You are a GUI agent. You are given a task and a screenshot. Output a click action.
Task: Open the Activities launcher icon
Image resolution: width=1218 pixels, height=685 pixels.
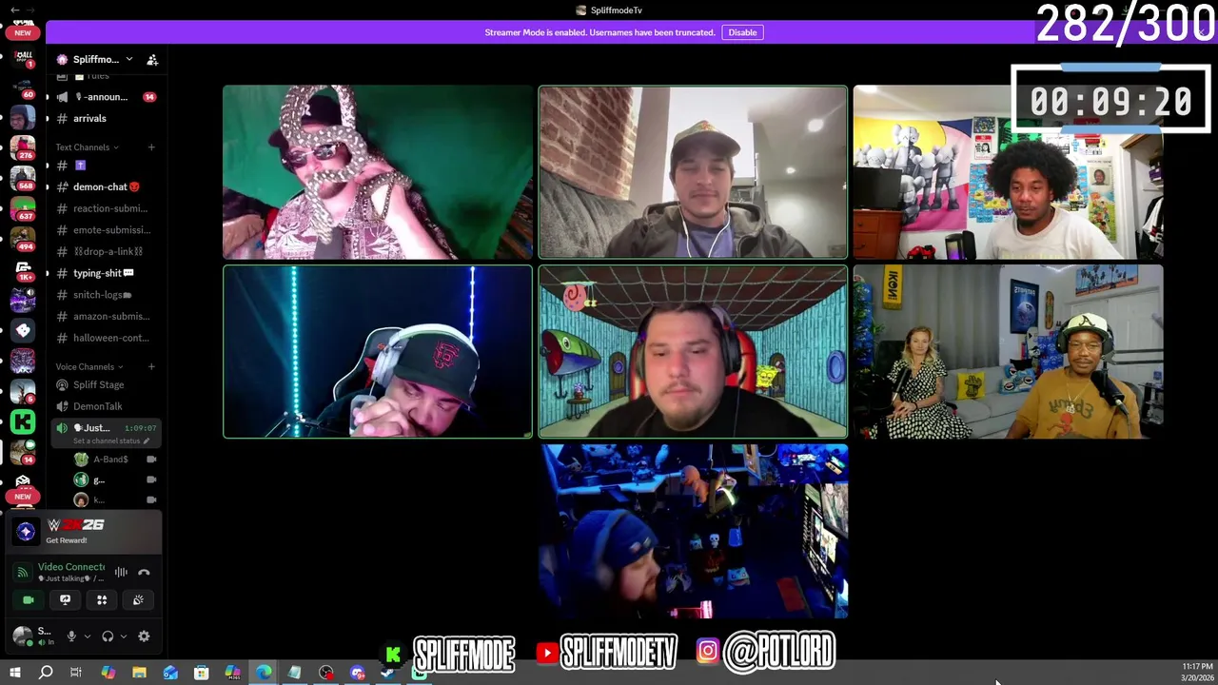point(102,599)
